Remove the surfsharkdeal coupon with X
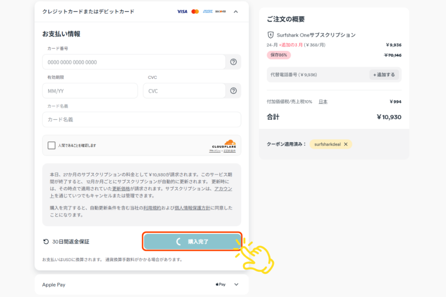Viewport: 446px width, 297px height. coord(346,144)
